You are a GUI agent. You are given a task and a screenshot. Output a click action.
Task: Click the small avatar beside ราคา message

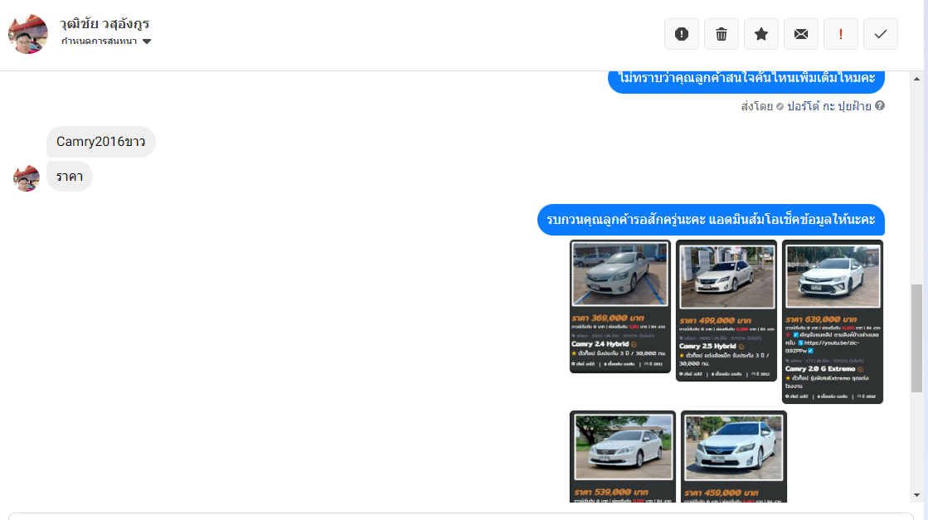pyautogui.click(x=27, y=178)
